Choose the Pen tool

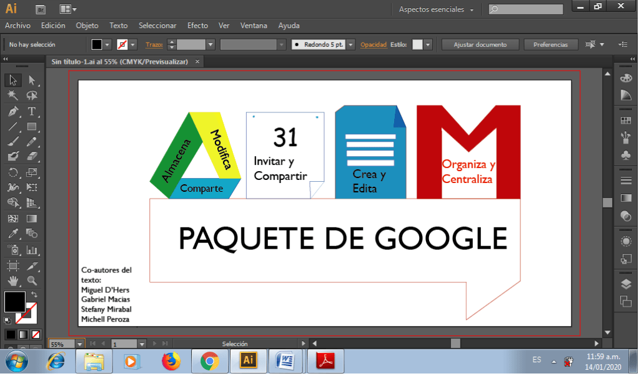click(x=12, y=111)
